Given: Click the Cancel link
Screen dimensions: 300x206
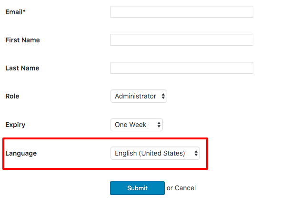Looking at the screenshot, I should point(185,188).
